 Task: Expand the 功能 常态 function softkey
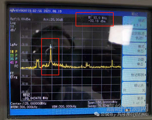[x=135, y=62]
